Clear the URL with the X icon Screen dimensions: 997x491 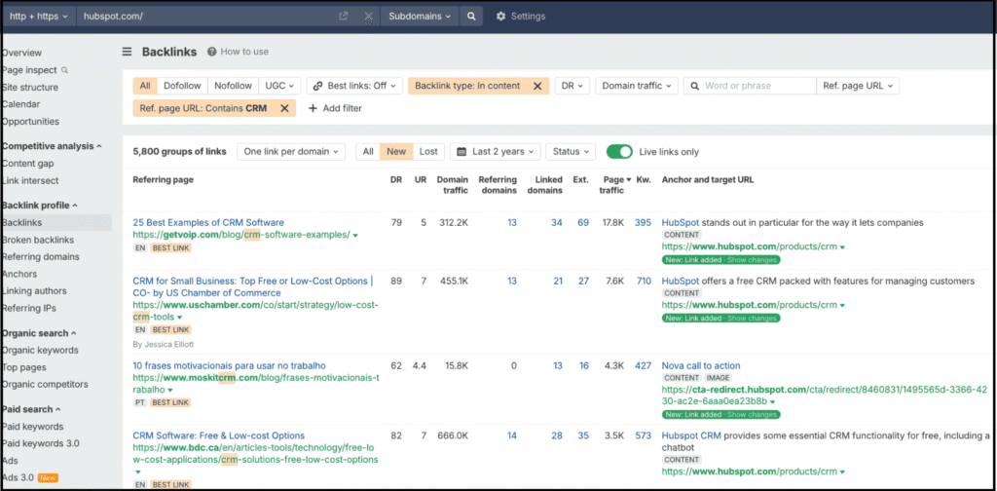(x=369, y=17)
